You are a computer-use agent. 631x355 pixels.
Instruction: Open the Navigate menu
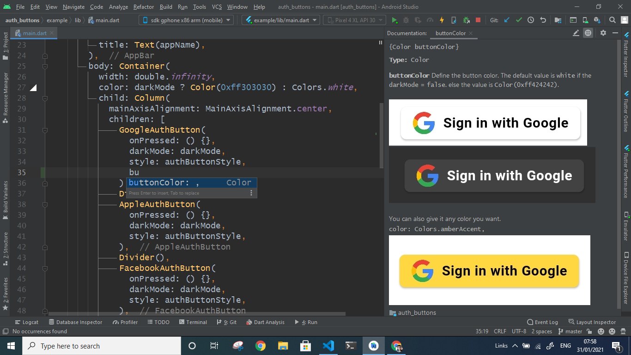(74, 7)
